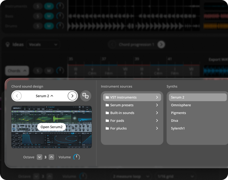The image size is (228, 180).
Task: Open the 2 measure loop dropdown
Action: [131, 177]
